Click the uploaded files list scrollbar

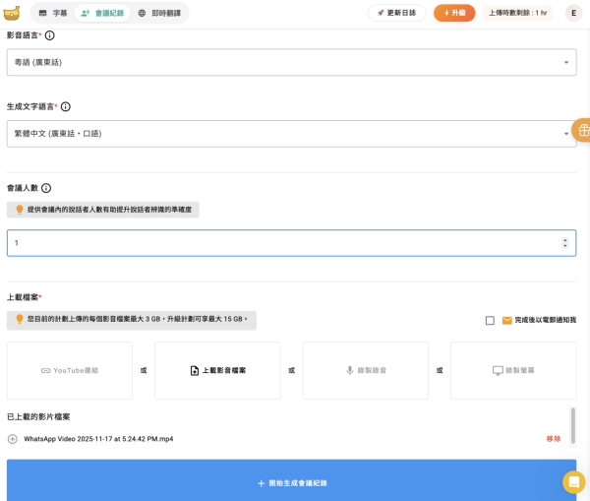[573, 425]
